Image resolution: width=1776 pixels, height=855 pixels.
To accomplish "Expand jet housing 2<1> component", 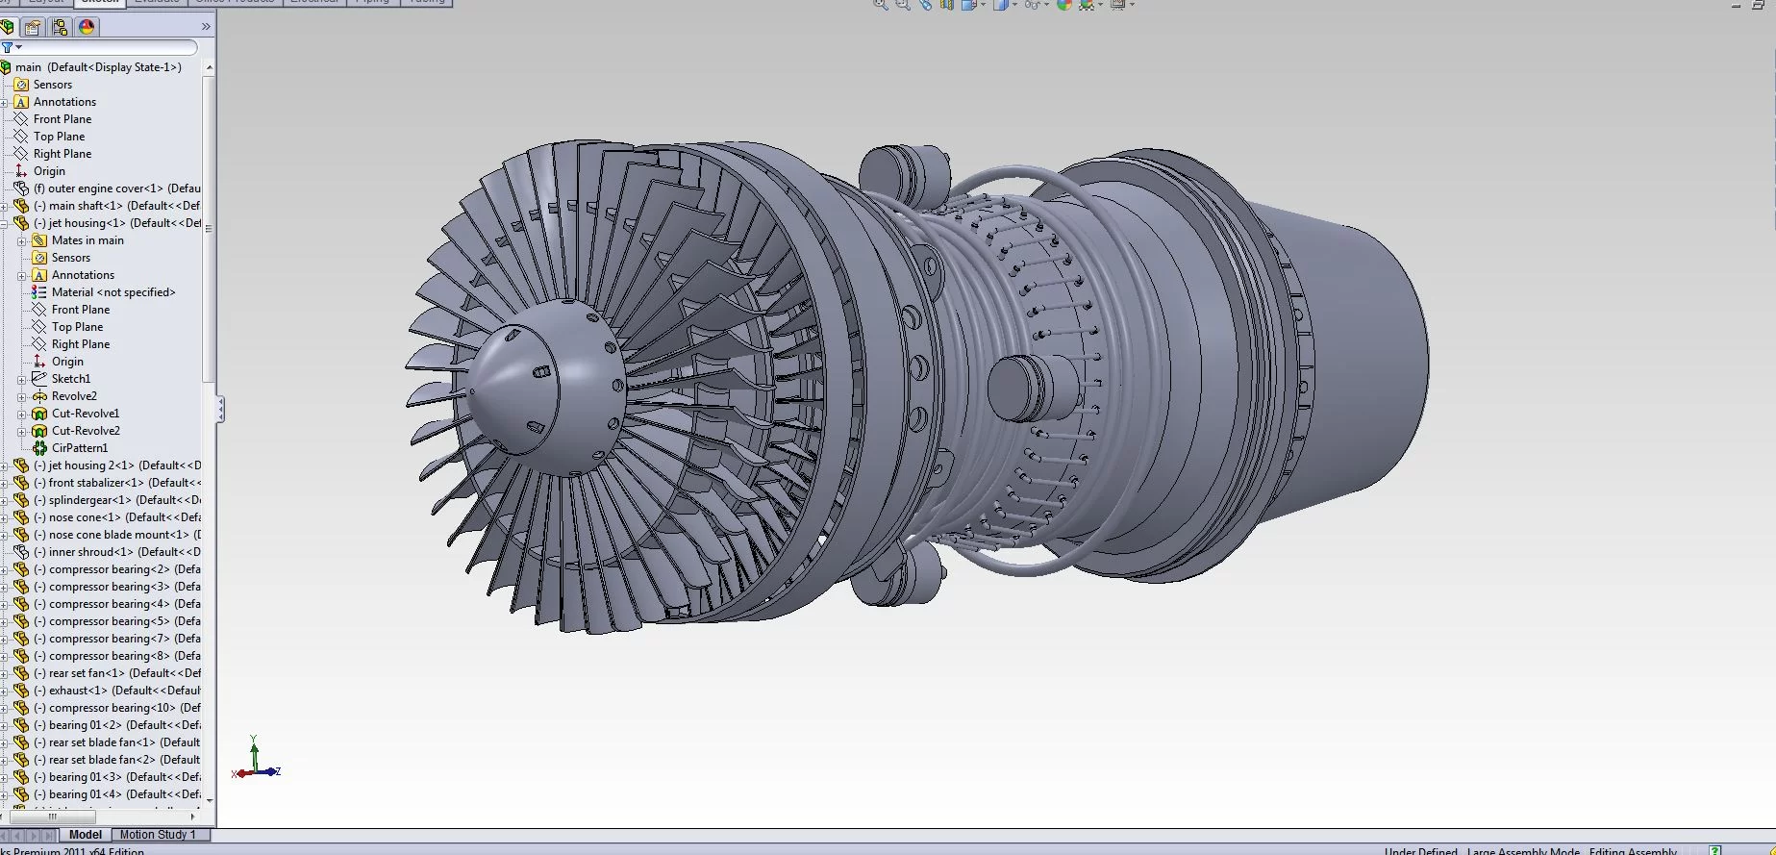I will 5,465.
